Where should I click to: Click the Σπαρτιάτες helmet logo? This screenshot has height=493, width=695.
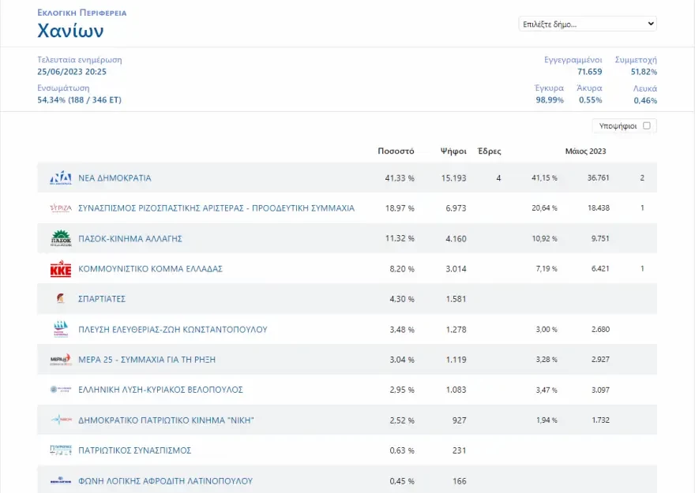(x=61, y=299)
